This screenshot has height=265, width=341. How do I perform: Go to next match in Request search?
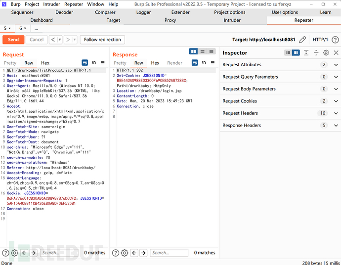point(34,253)
